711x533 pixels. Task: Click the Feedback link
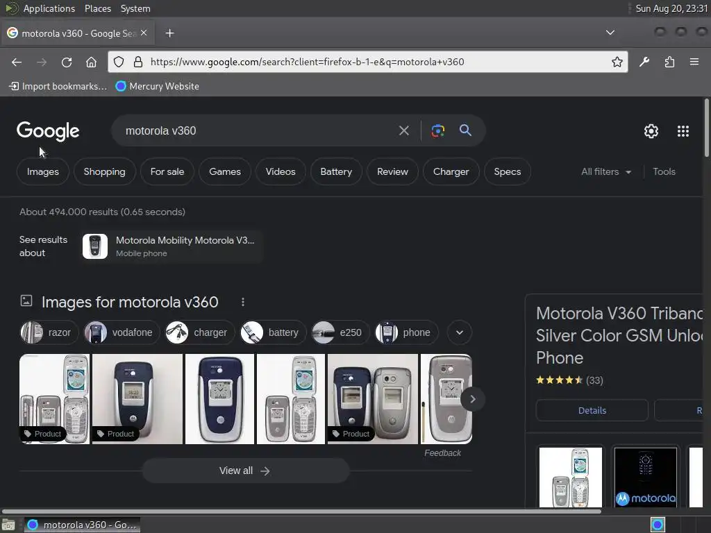pyautogui.click(x=442, y=452)
